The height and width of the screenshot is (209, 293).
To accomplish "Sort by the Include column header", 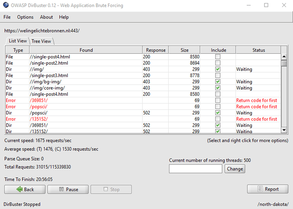I will tap(218, 50).
